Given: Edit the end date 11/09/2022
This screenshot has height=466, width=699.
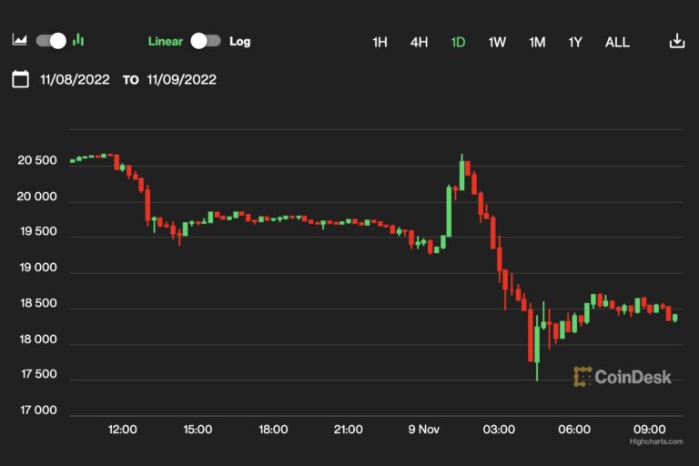Looking at the screenshot, I should point(182,80).
